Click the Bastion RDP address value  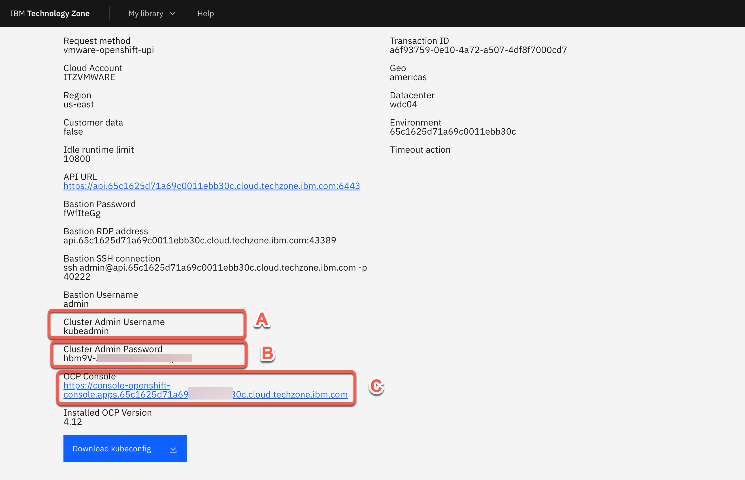pyautogui.click(x=199, y=240)
